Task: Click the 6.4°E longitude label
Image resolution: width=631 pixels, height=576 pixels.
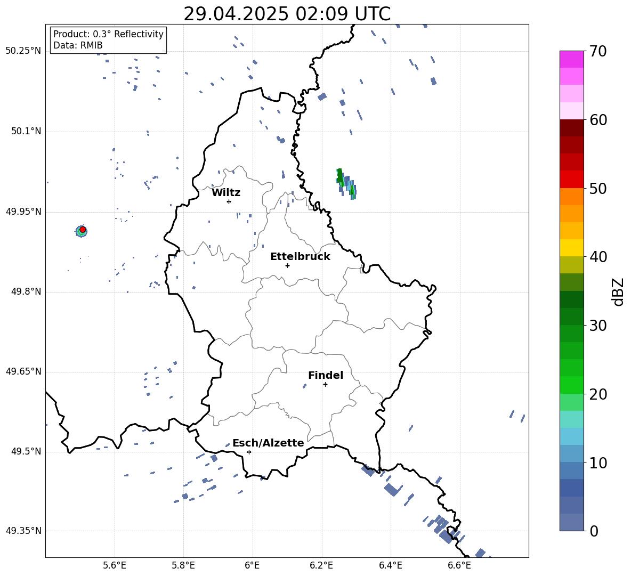Action: 390,565
